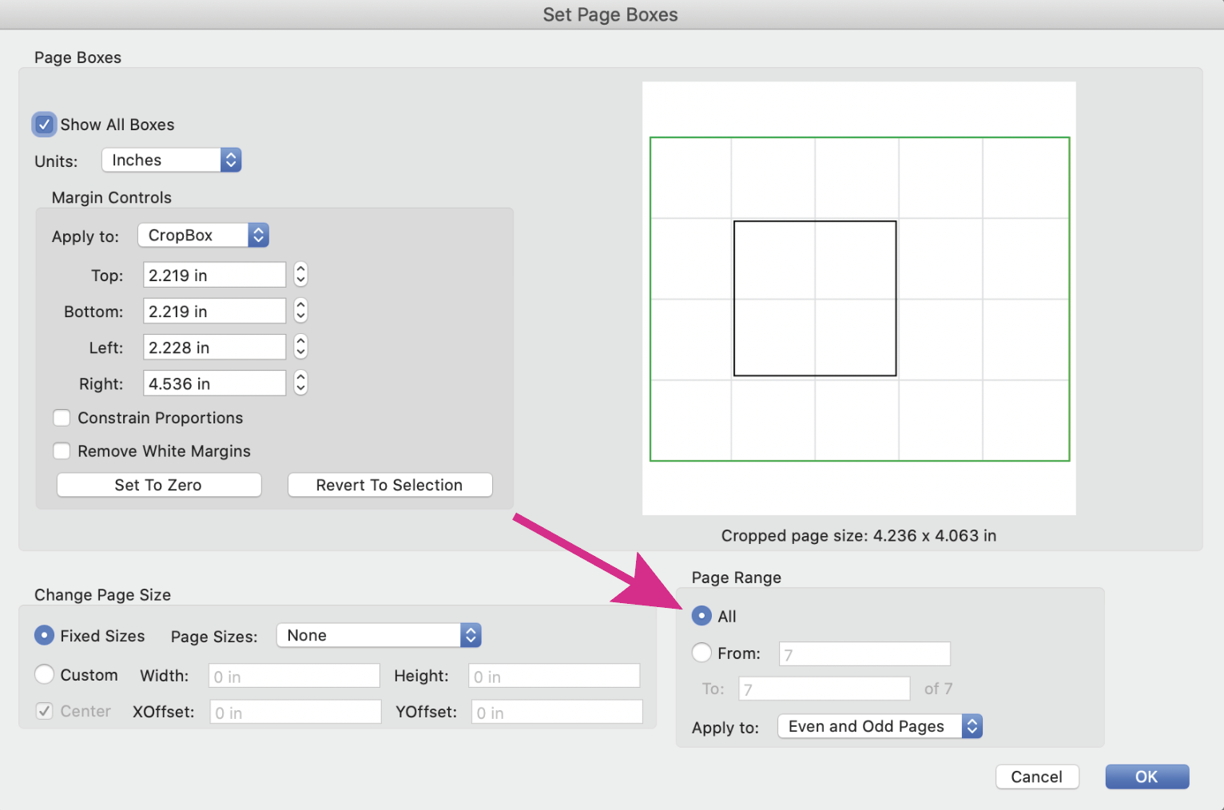1224x810 pixels.
Task: Click the Bottom margin stepper arrows
Action: point(300,311)
